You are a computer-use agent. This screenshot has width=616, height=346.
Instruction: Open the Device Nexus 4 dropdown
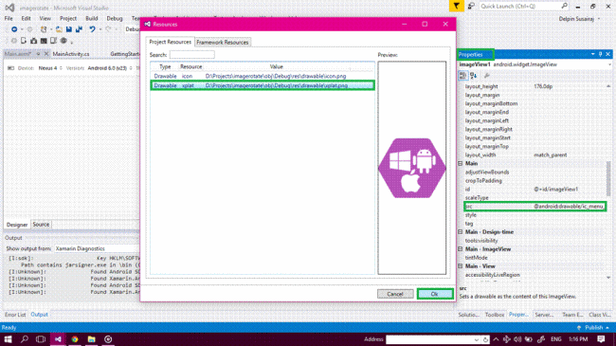click(x=50, y=68)
